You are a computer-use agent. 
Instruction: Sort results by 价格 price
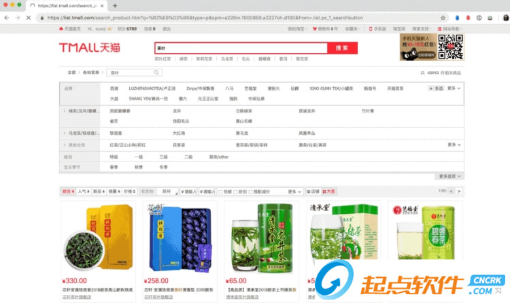[x=129, y=191]
